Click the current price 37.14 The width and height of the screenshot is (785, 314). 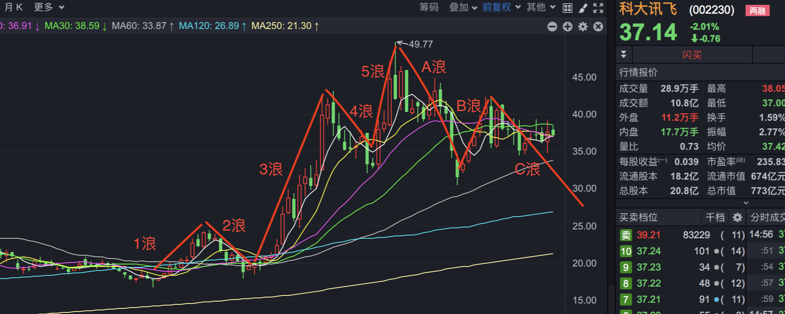click(x=648, y=33)
